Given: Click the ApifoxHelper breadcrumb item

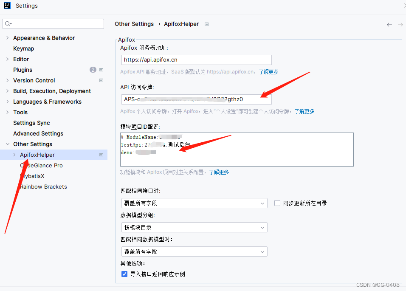Looking at the screenshot, I should [x=181, y=24].
